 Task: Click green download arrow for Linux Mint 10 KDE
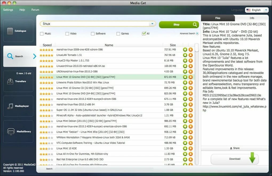pos(185,149)
